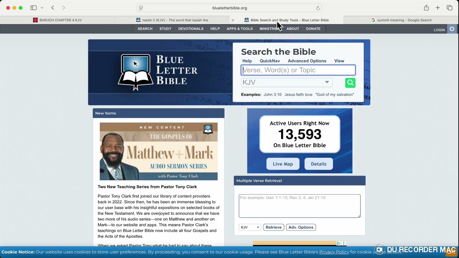Screen dimensions: 459x258
Task: Click the Live Map button
Action: [x=283, y=164]
